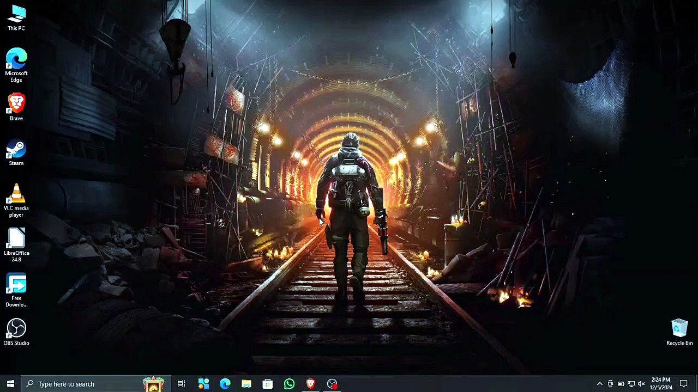Open the clock showing 2:24 PM

click(x=661, y=384)
